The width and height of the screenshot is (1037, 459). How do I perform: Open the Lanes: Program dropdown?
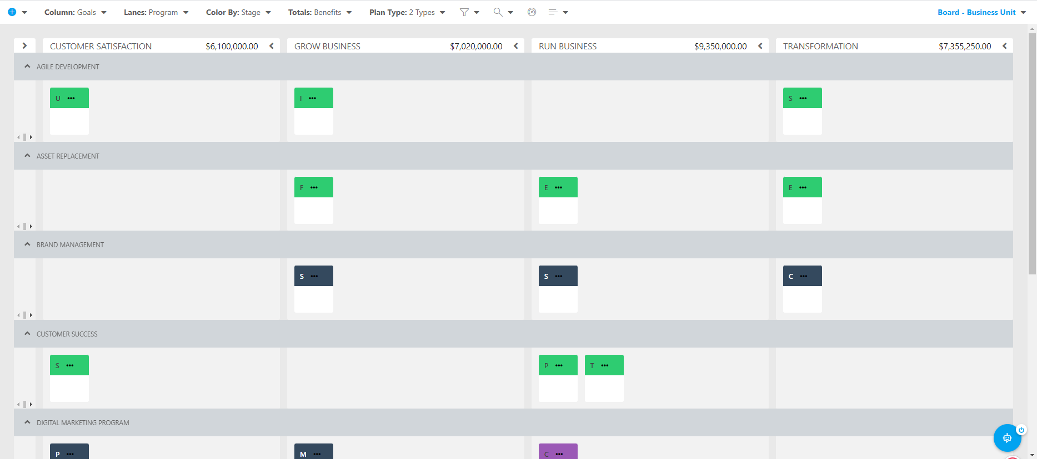(156, 12)
